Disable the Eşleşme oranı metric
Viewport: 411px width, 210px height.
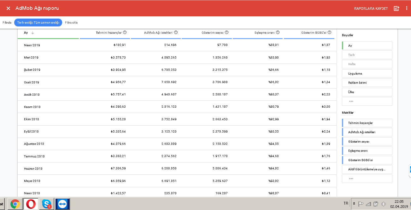(367, 151)
